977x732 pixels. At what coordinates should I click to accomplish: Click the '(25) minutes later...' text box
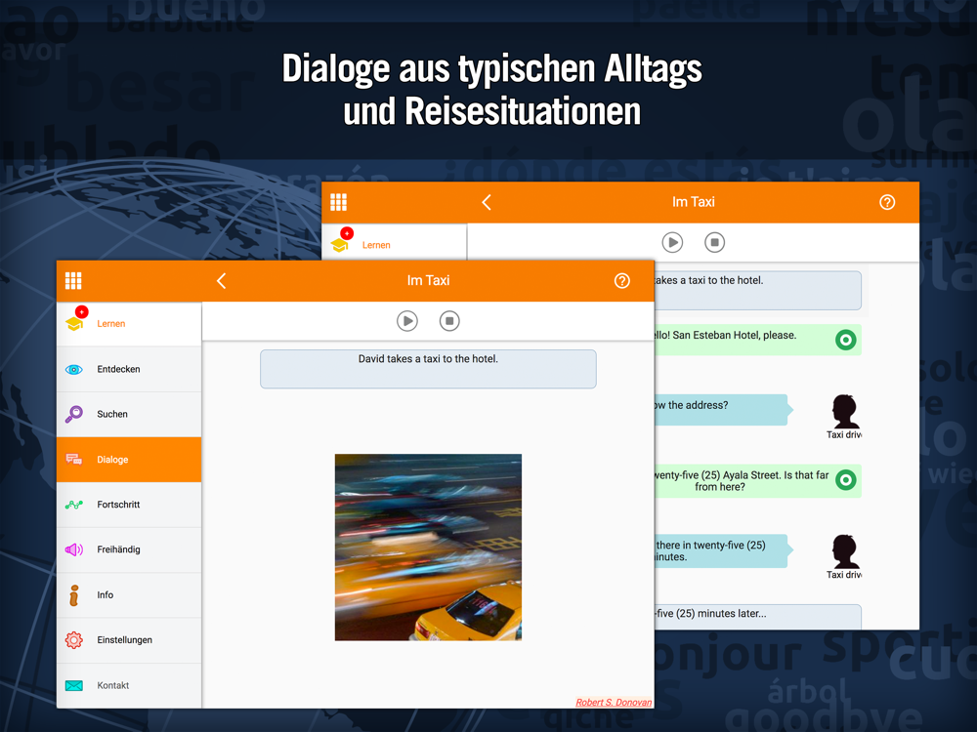pos(758,617)
